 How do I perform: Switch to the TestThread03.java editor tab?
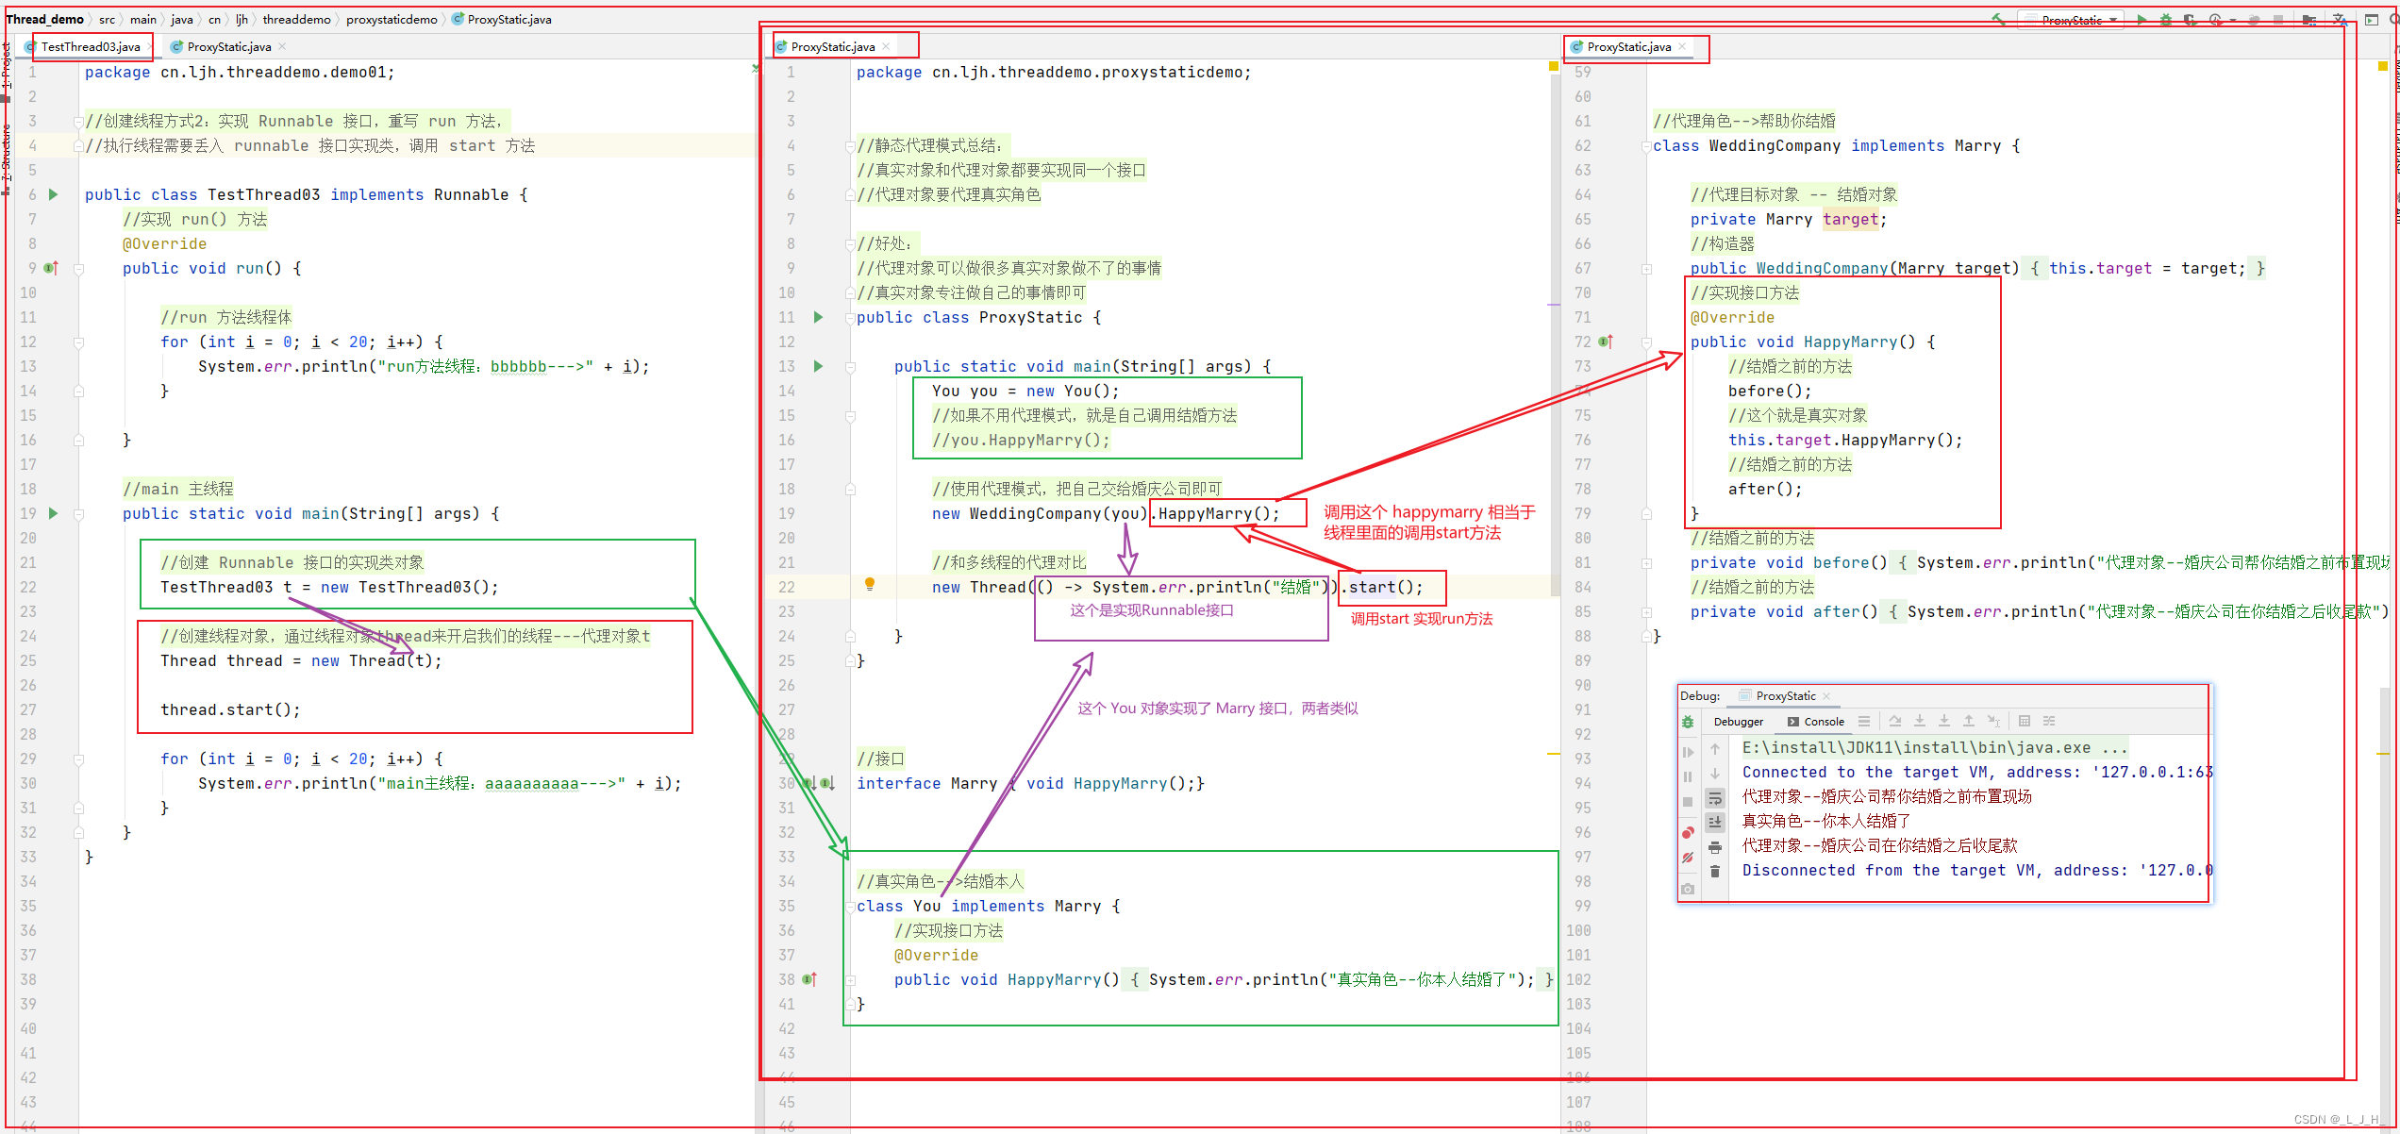[x=90, y=46]
